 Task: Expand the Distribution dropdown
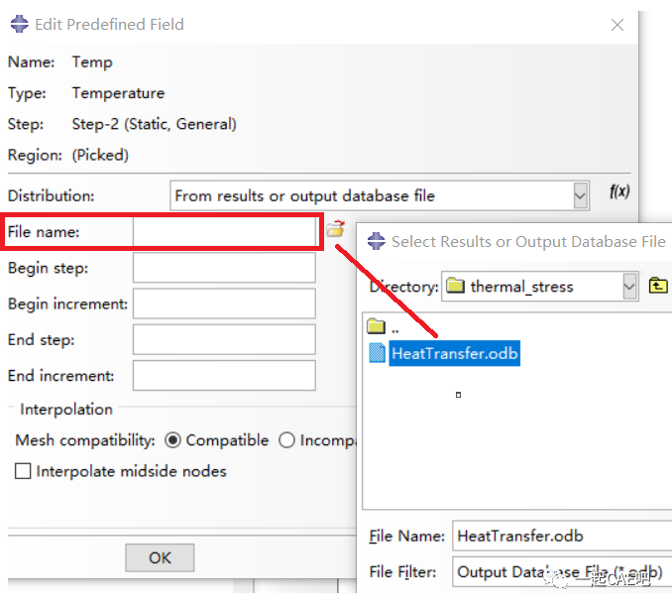(x=581, y=196)
